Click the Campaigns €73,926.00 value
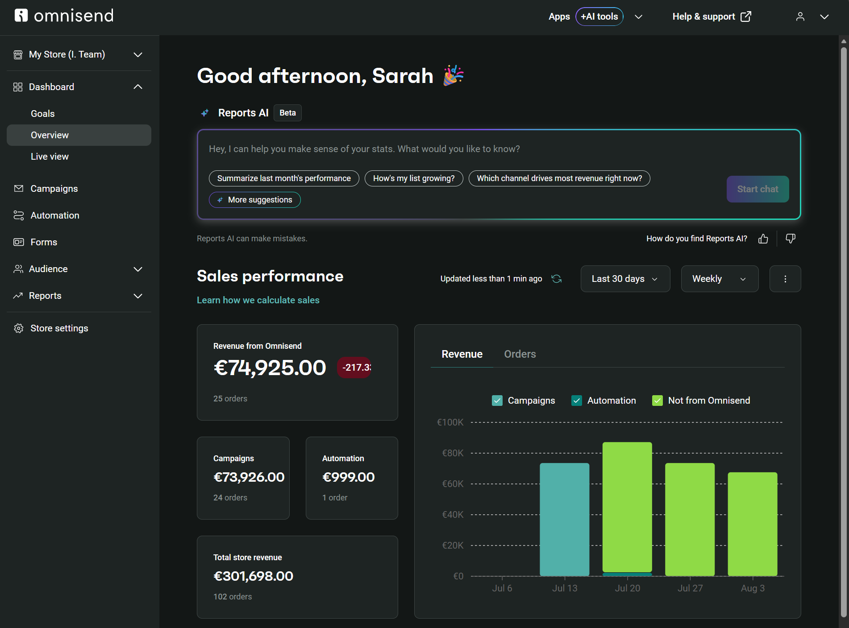Screen dimensions: 849x628 click(249, 477)
